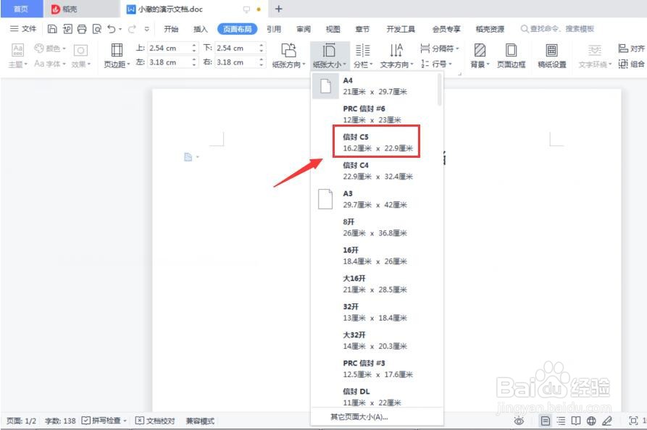647x430 pixels.
Task: Open the 主题 themes tool
Action: click(x=17, y=56)
